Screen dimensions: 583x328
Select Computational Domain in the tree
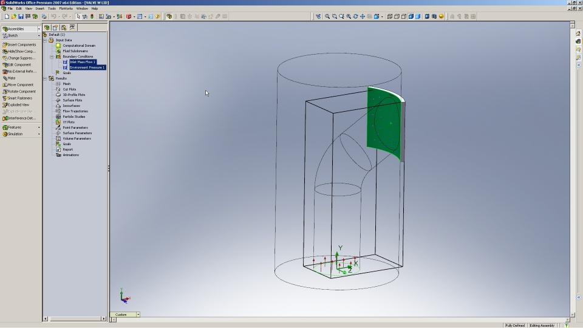click(79, 46)
